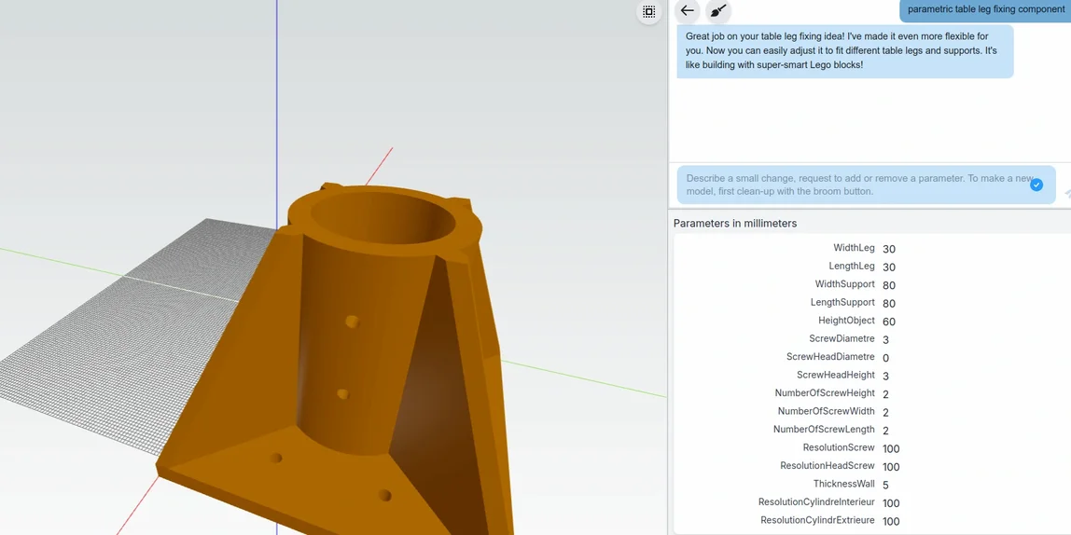Click the LengthLeg parameter label

pos(852,267)
